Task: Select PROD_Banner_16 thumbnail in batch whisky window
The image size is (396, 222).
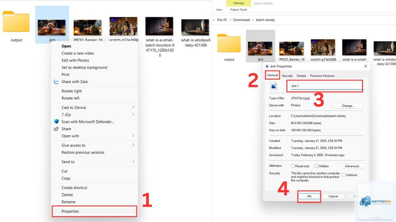Action: pos(292,48)
